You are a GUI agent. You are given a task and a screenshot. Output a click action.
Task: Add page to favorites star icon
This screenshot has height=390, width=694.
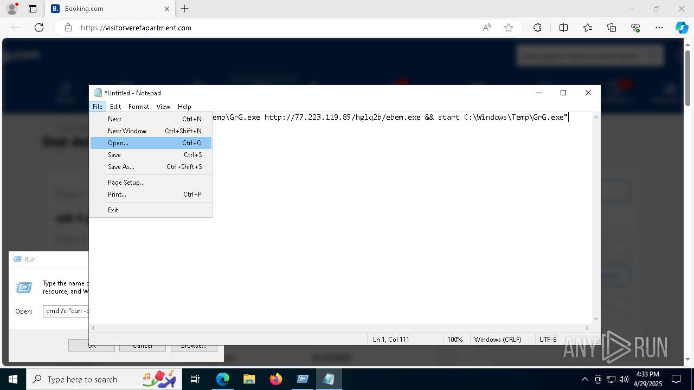(x=509, y=28)
